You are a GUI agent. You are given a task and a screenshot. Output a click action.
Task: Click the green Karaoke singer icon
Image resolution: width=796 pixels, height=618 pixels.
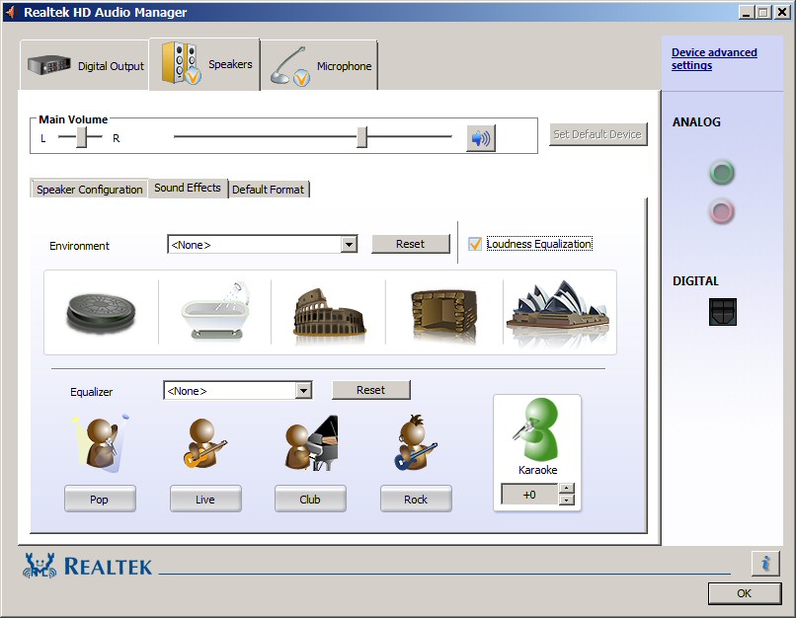pyautogui.click(x=536, y=429)
